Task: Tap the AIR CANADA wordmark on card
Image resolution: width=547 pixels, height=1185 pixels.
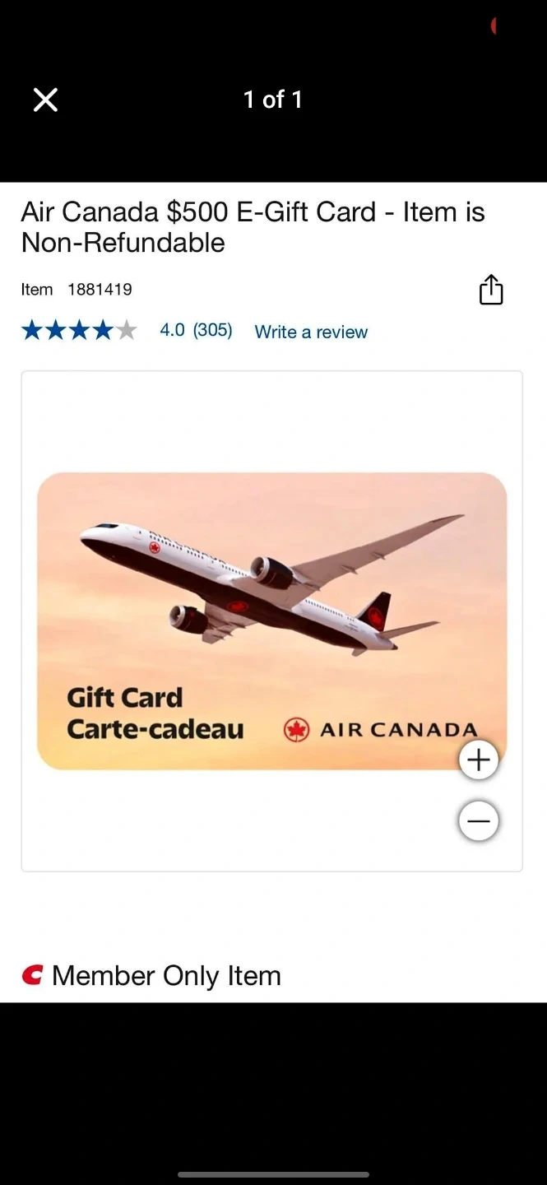Action: click(x=398, y=730)
